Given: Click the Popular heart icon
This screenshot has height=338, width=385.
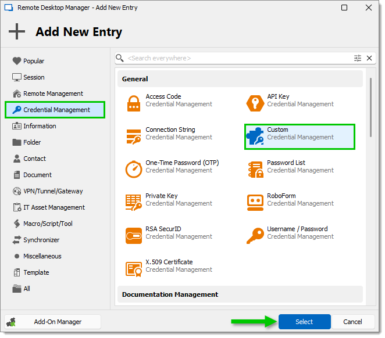Looking at the screenshot, I should tap(17, 61).
